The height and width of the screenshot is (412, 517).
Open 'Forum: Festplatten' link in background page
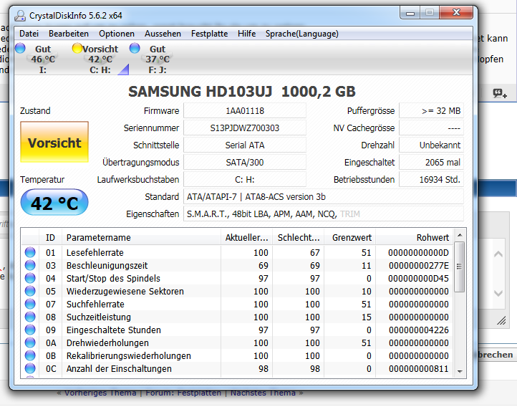[x=183, y=393]
